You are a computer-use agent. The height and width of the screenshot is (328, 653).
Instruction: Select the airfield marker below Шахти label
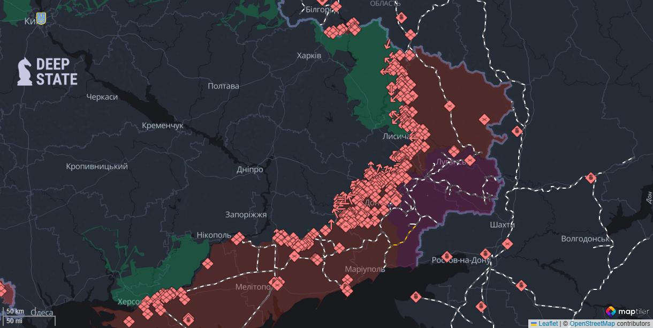[x=507, y=244]
